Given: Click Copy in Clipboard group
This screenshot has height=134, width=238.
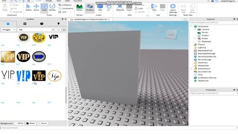Looking at the screenshot, I should point(14,5).
